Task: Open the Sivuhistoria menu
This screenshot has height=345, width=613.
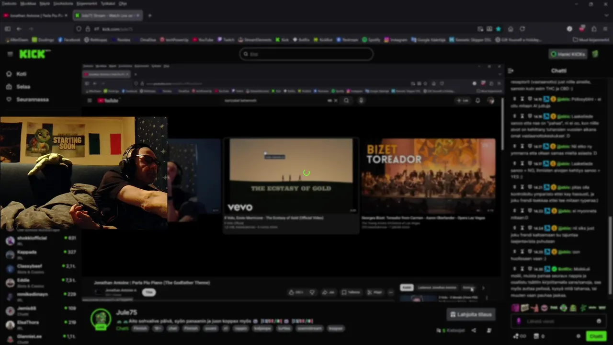Action: 63,3
